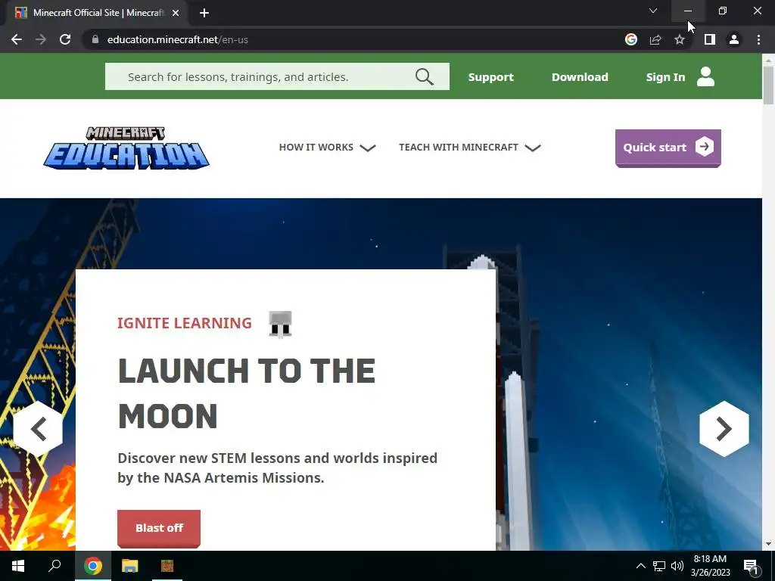Click the Sign In user avatar icon

pyautogui.click(x=705, y=76)
